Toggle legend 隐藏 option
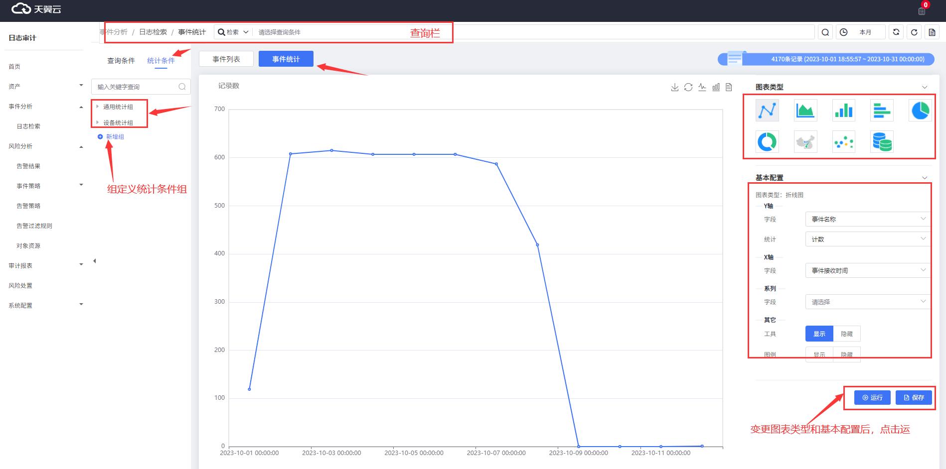Image resolution: width=946 pixels, height=469 pixels. click(846, 354)
